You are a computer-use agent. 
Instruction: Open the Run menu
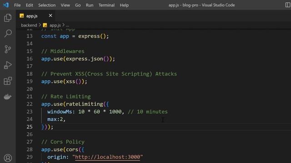[90, 5]
